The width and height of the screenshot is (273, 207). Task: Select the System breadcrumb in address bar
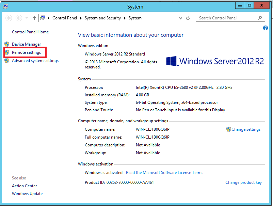135,18
